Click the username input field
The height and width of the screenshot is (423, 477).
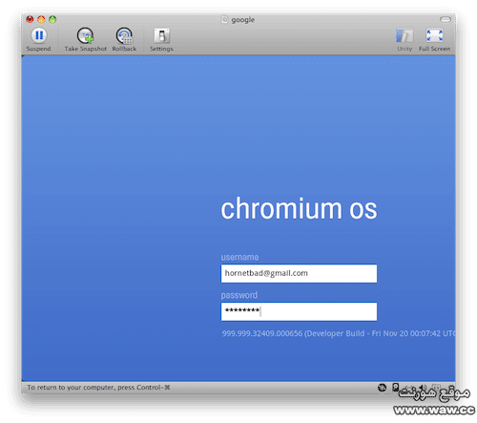pyautogui.click(x=299, y=273)
